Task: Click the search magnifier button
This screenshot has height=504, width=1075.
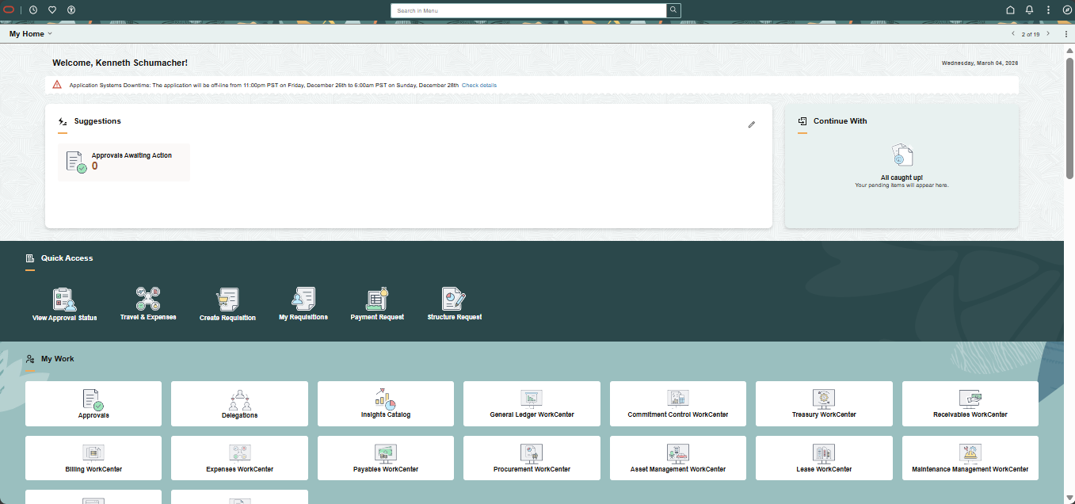Action: [673, 10]
